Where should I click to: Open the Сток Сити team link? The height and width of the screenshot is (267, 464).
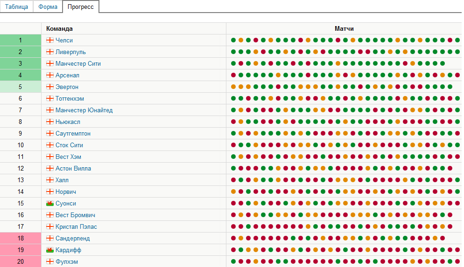(69, 145)
